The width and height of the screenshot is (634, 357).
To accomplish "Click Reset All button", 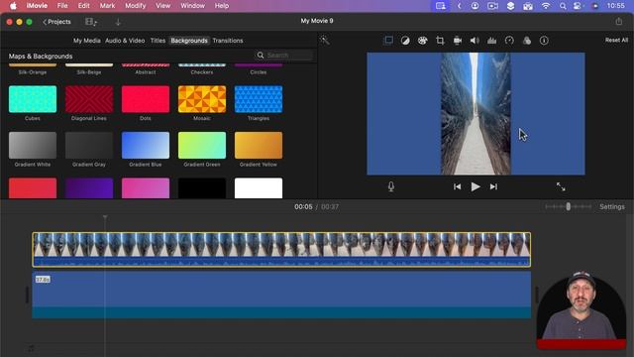I will click(616, 40).
